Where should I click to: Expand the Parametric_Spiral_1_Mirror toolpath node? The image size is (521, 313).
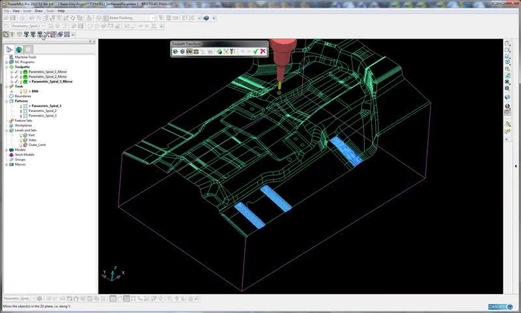[x=12, y=72]
